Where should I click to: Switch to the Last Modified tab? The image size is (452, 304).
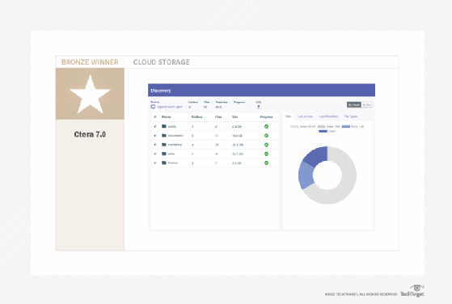(328, 116)
